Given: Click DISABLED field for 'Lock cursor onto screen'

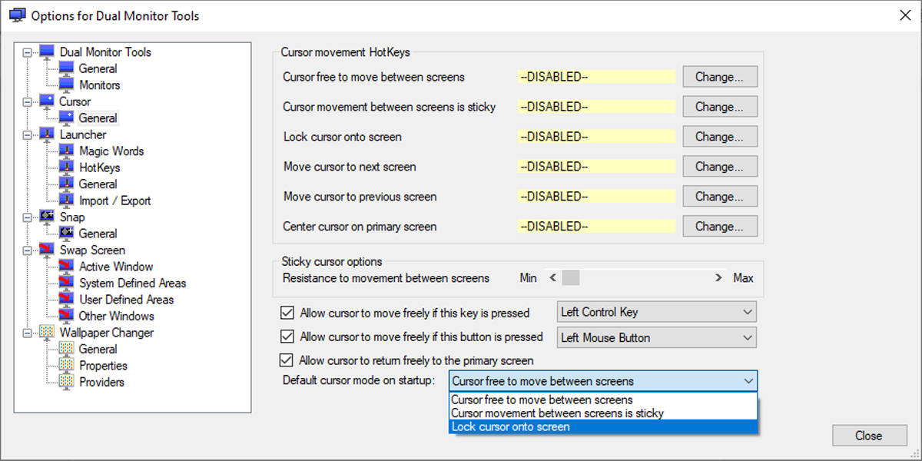Looking at the screenshot, I should [596, 137].
